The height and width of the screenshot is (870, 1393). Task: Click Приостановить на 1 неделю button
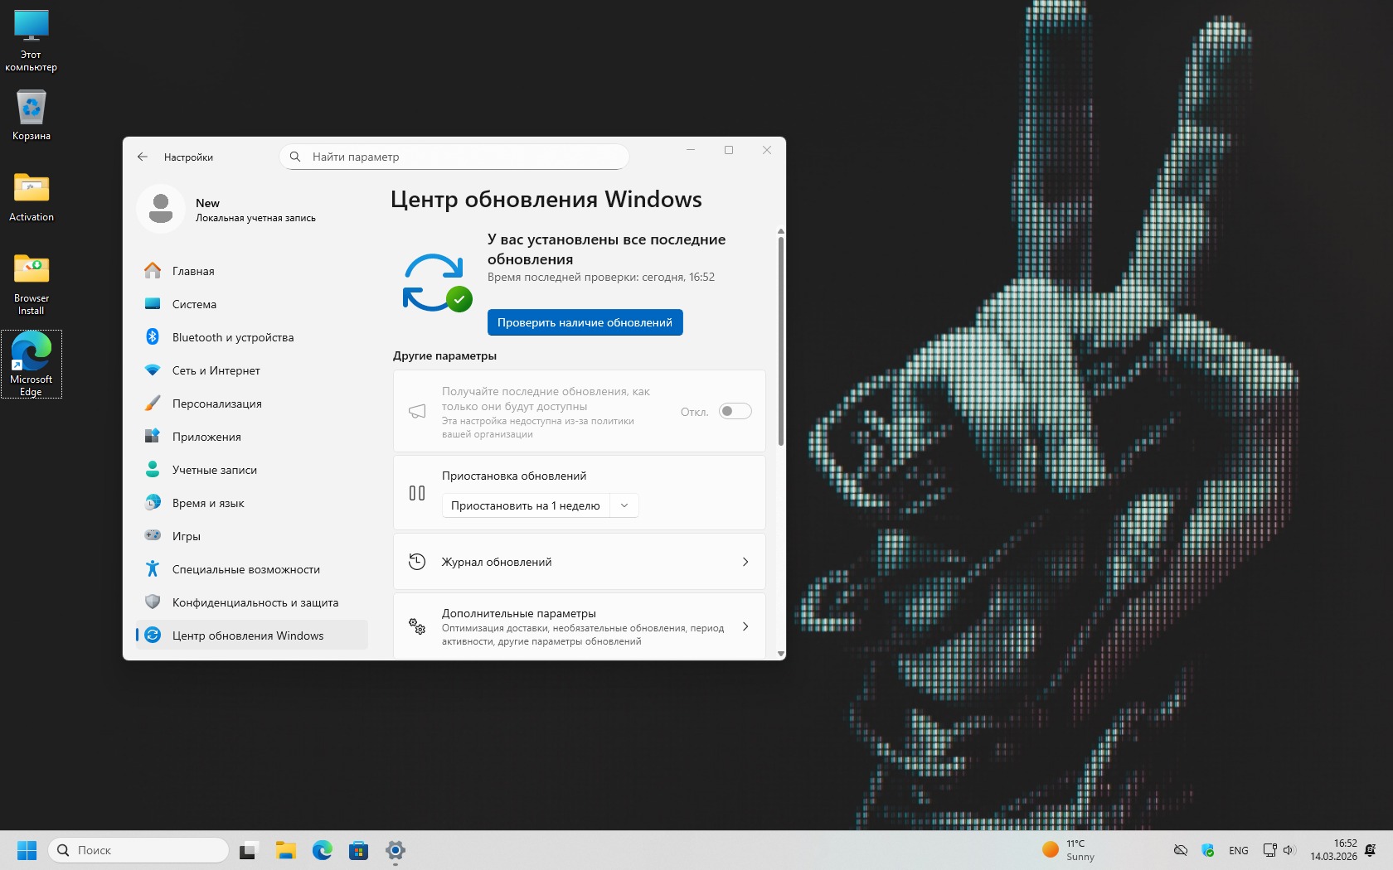tap(526, 505)
